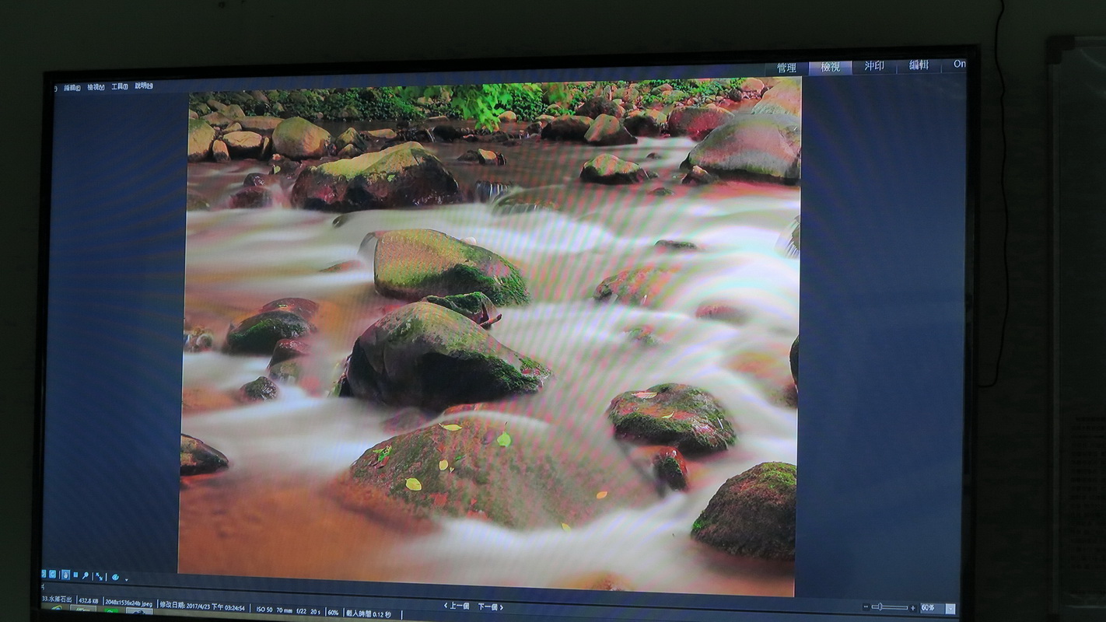Click the ISO 50 status entry
The image size is (1106, 622).
[264, 610]
